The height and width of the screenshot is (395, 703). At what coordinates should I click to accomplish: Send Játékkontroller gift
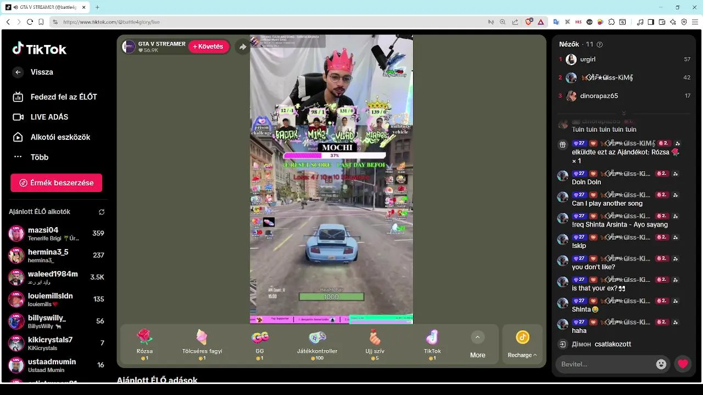point(317,345)
